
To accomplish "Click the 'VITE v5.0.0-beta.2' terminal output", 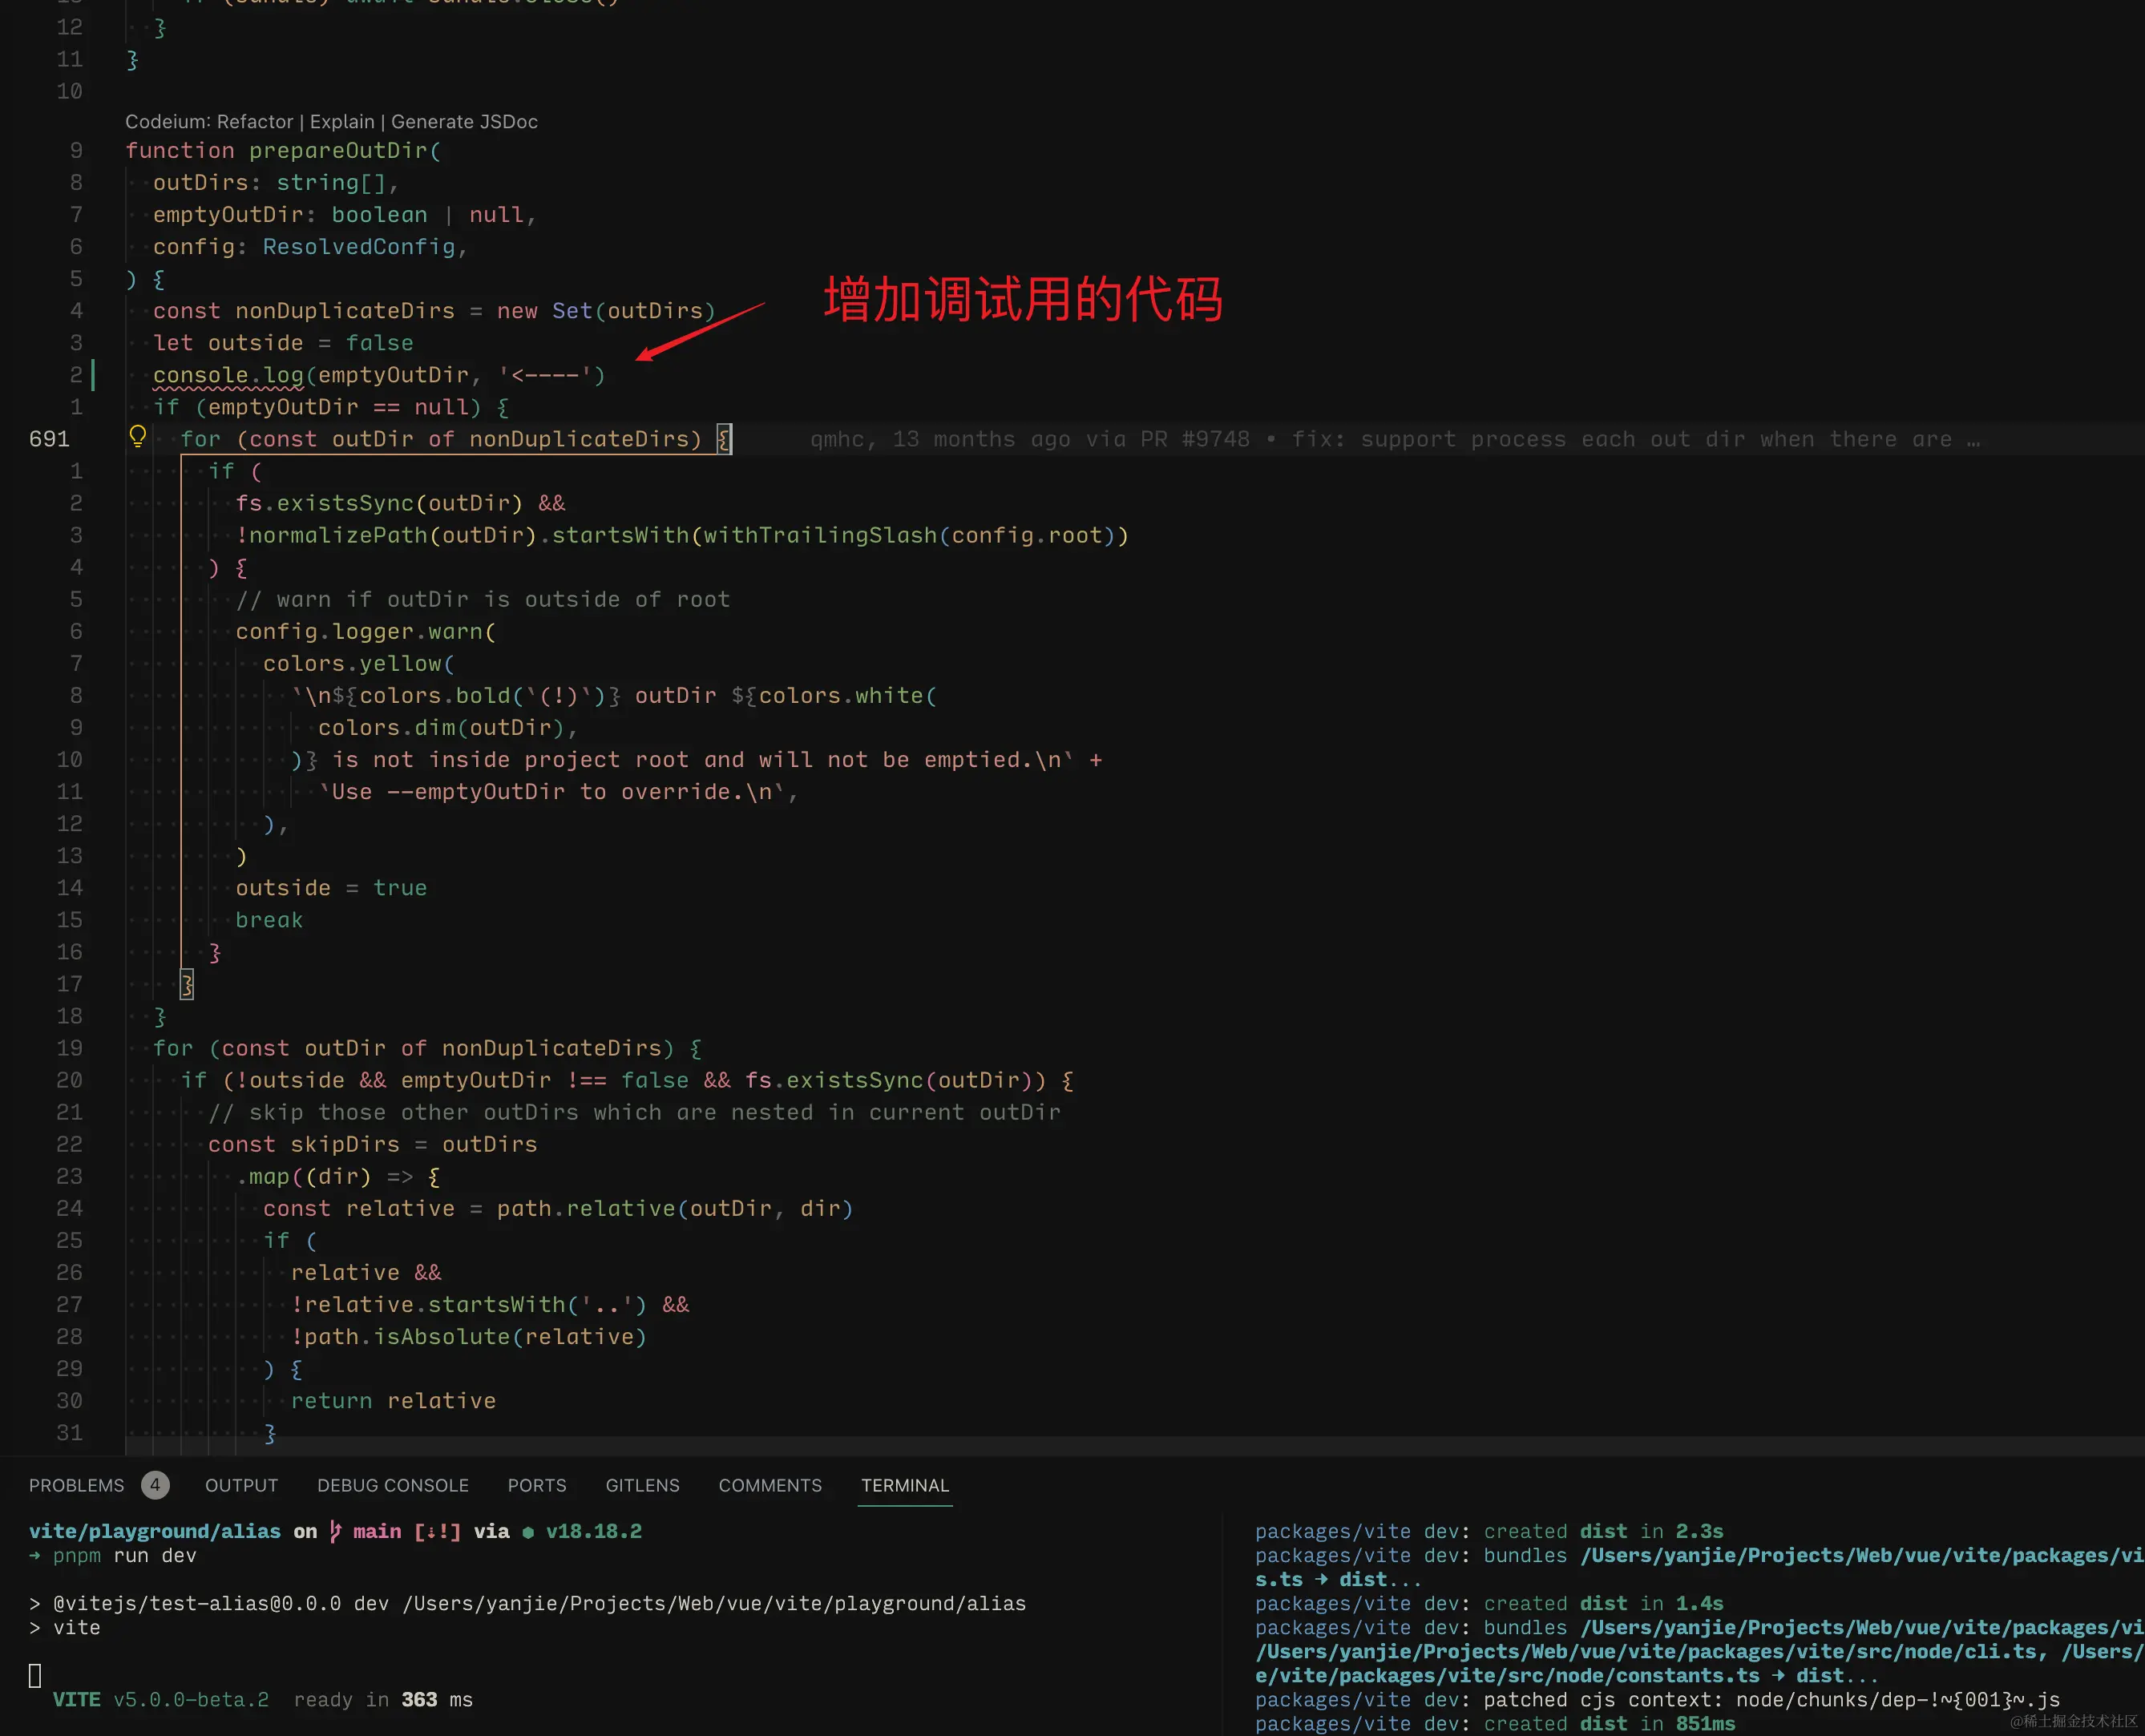I will click(161, 1699).
